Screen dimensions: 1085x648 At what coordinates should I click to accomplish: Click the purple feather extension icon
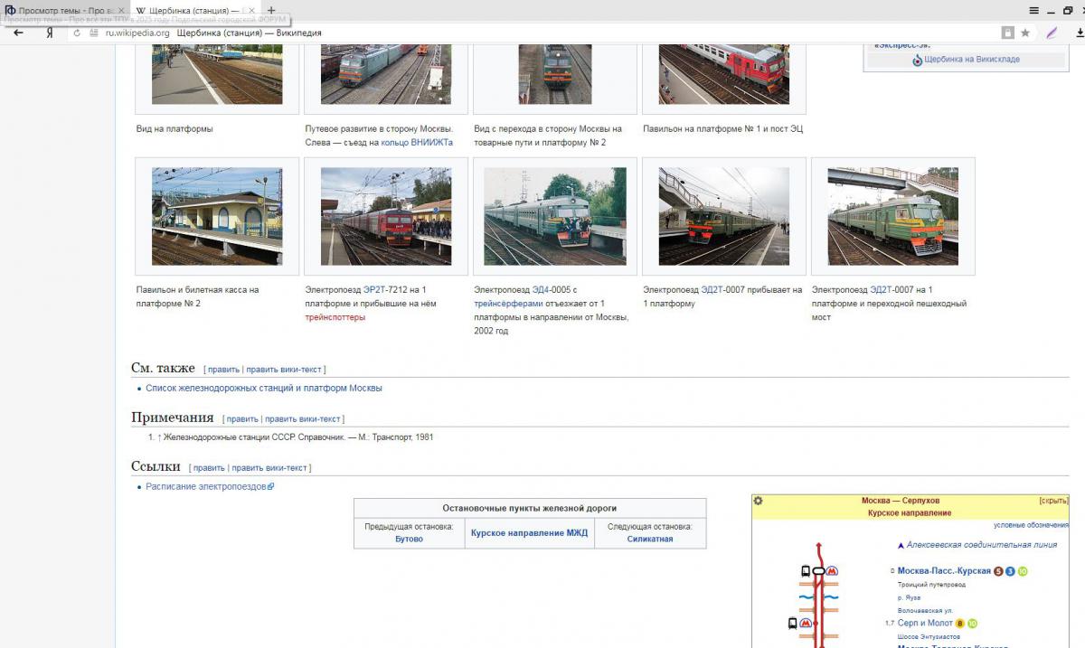click(x=1052, y=33)
